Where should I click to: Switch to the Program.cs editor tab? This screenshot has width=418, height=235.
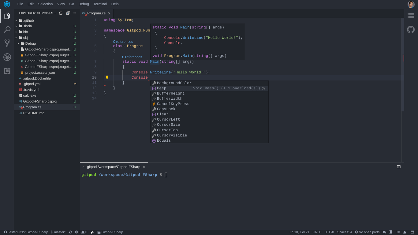point(96,13)
